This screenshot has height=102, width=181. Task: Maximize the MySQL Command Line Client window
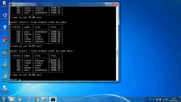[x=110, y=4]
